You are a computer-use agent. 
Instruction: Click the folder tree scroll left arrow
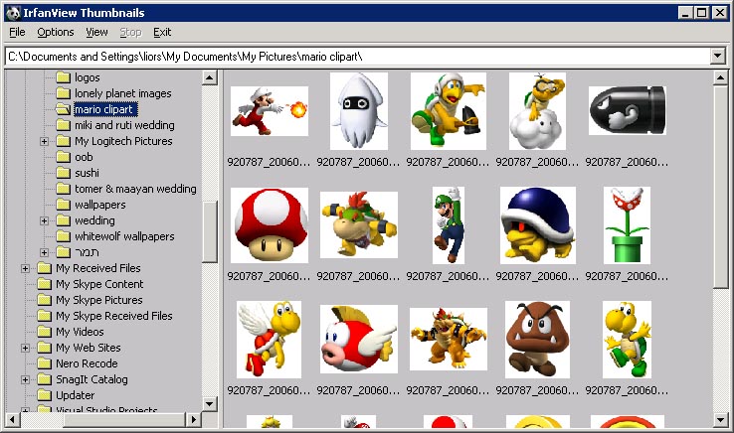pos(12,419)
